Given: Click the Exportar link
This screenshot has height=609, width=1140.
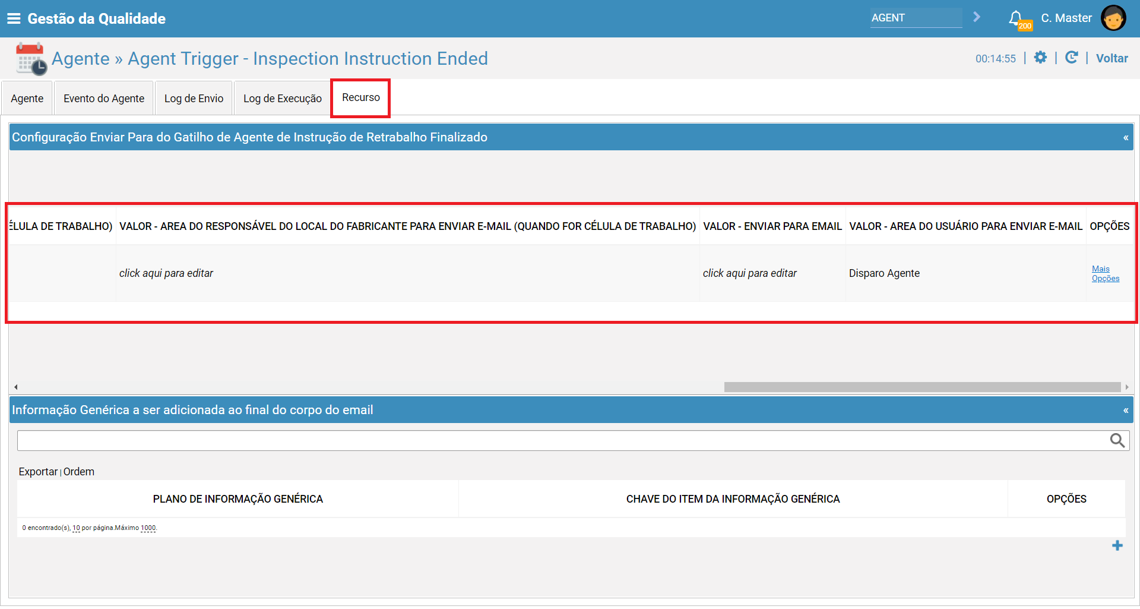Looking at the screenshot, I should pos(38,472).
